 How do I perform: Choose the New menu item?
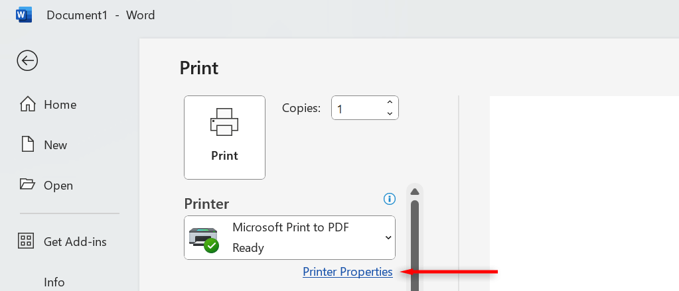tap(55, 145)
